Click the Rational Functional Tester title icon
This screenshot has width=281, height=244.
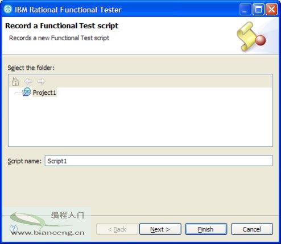click(8, 9)
